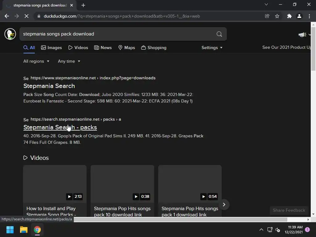Click the network status tray icon
The image size is (316, 237).
point(270,230)
